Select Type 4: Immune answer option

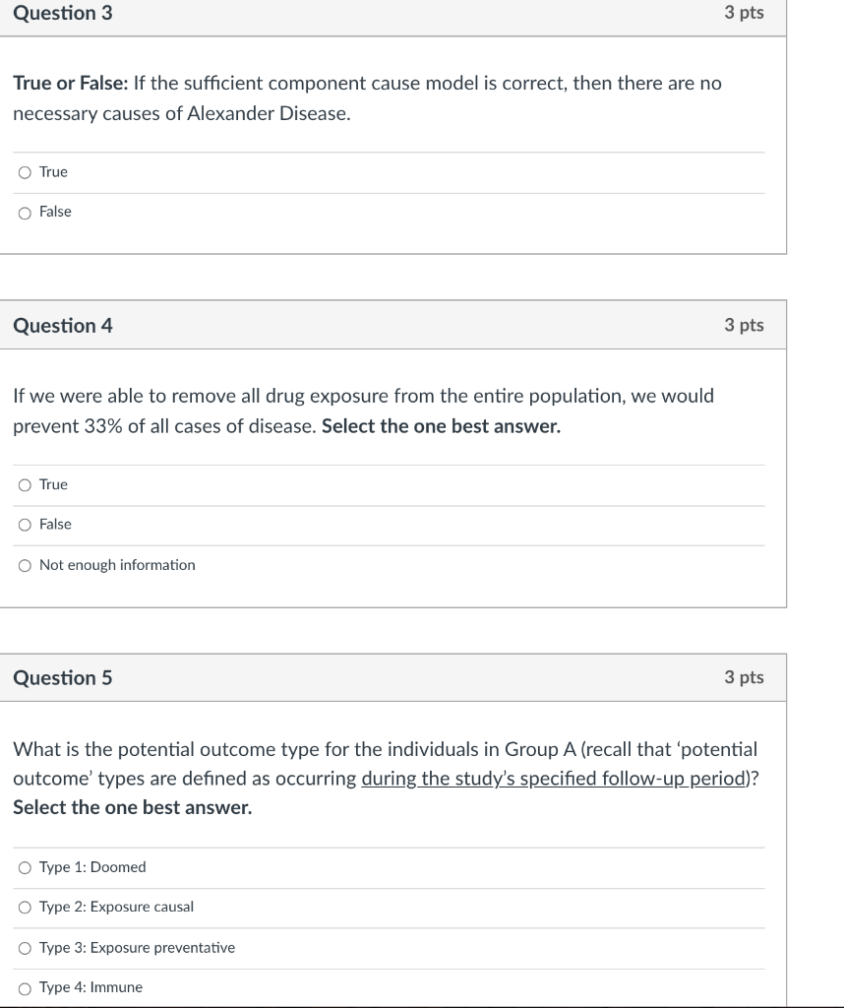[24, 987]
